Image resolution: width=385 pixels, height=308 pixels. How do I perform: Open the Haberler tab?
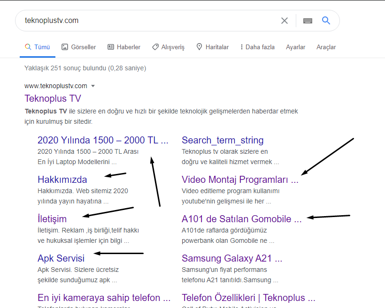coord(124,47)
